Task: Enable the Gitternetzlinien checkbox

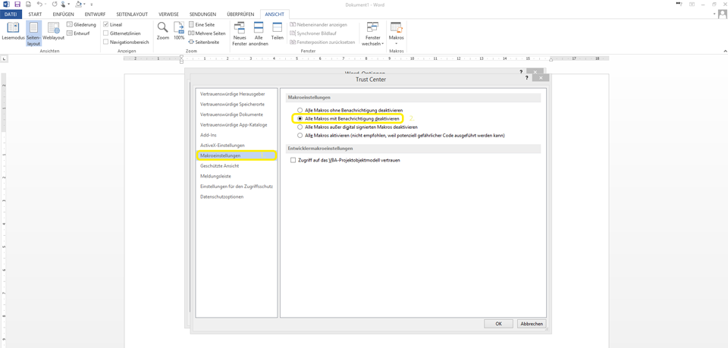Action: tap(106, 33)
